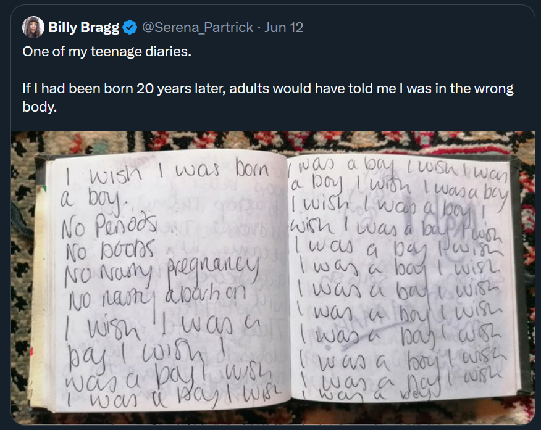Click the word 'body.' ending the tweet

(x=40, y=107)
